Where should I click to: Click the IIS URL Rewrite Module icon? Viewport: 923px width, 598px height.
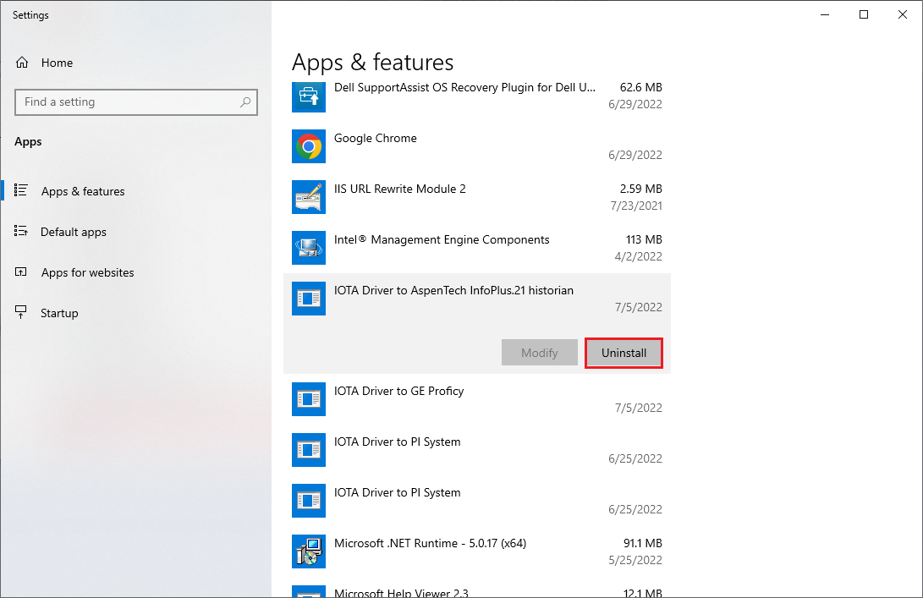[x=309, y=197]
